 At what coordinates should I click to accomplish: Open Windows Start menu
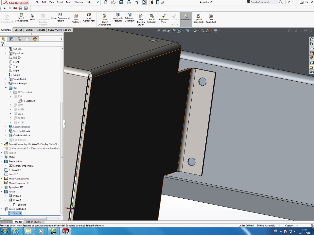(4, 231)
